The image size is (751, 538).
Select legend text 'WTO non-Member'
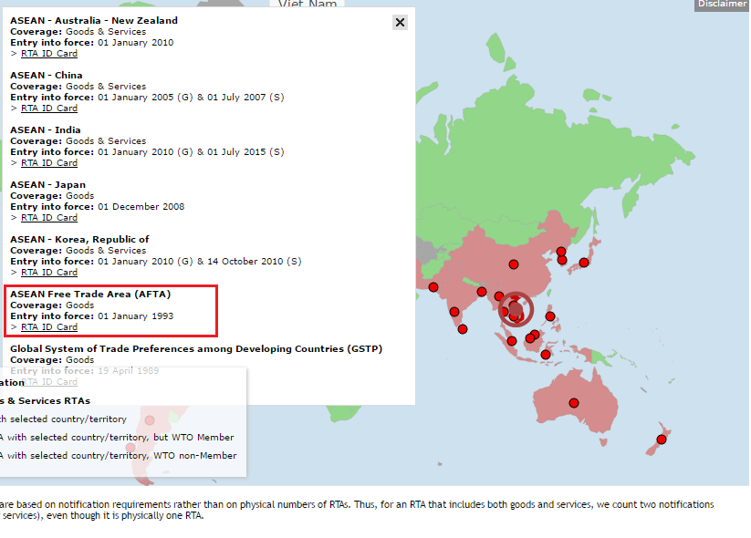(x=195, y=456)
